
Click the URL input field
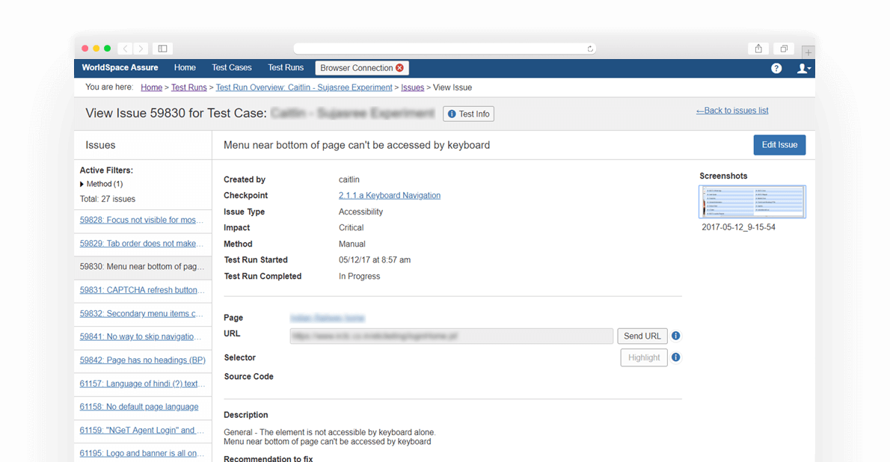click(x=451, y=336)
